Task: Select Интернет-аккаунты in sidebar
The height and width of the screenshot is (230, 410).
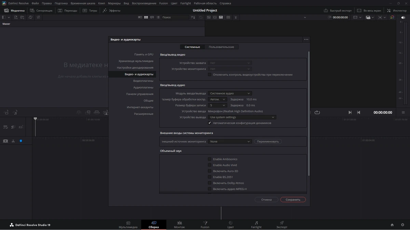Action: (140, 107)
